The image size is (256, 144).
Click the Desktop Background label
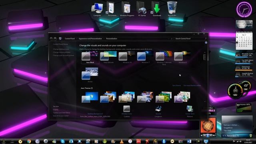click(95, 114)
